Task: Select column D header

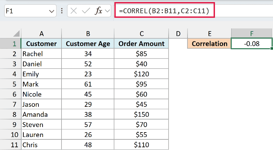Action: [178, 34]
